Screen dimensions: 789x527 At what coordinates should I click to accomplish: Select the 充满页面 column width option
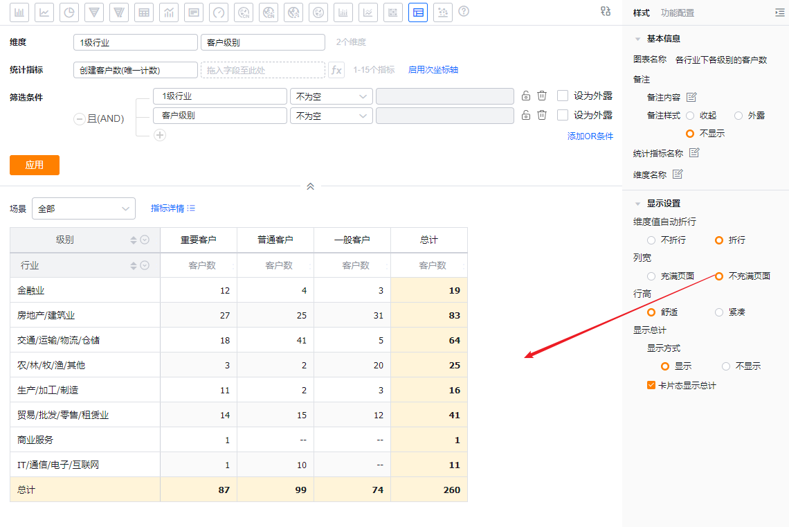click(x=651, y=276)
